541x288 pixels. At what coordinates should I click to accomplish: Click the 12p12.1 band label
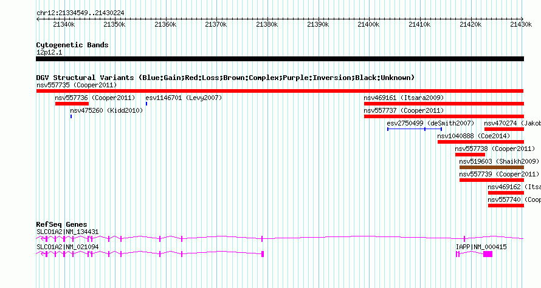49,52
